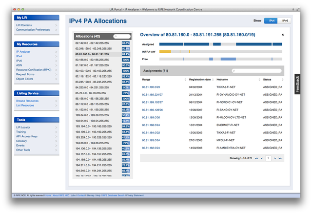Select allocation 80.186.0.0 - 80.186.255.255
This screenshot has height=214, width=312.
click(103, 60)
